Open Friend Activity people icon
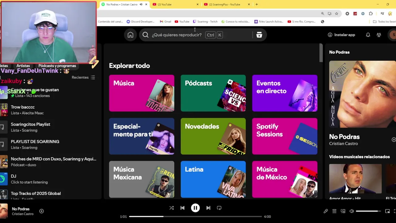Image resolution: width=396 pixels, height=223 pixels. click(379, 35)
